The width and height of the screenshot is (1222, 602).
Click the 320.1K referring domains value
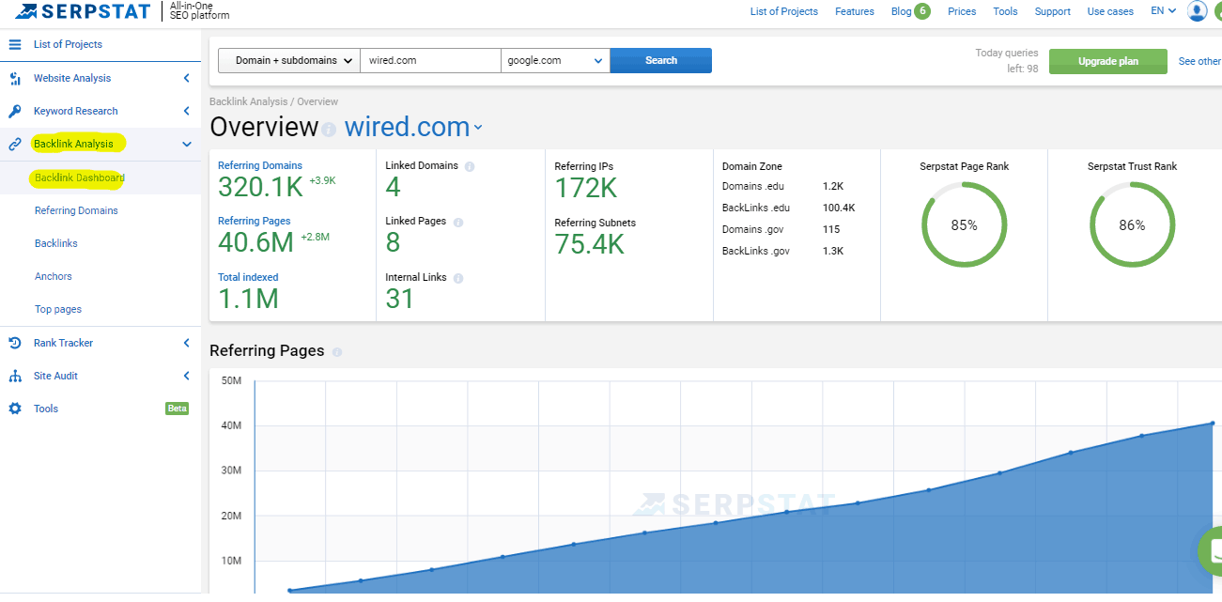point(260,187)
